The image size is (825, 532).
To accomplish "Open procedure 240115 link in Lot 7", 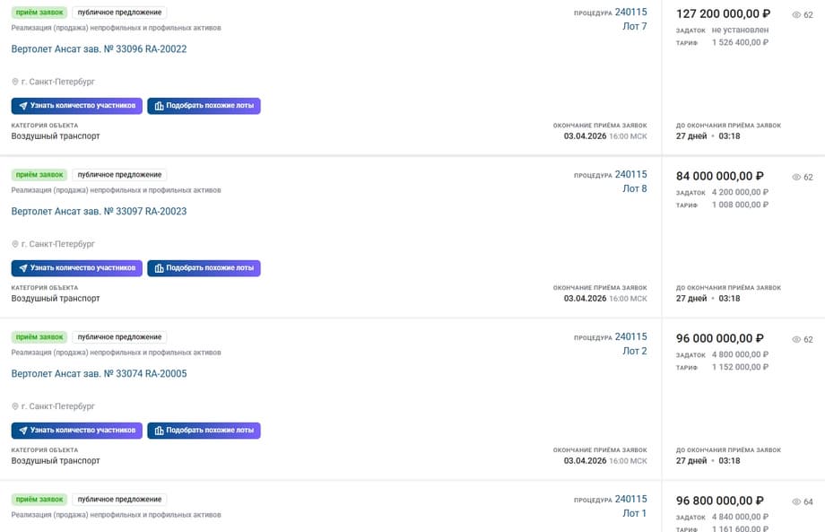I will 630,13.
